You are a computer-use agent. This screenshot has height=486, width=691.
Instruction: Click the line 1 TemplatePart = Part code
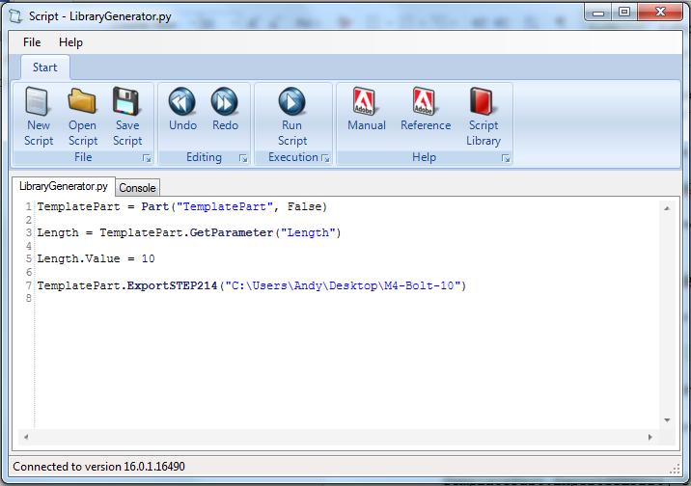point(182,206)
